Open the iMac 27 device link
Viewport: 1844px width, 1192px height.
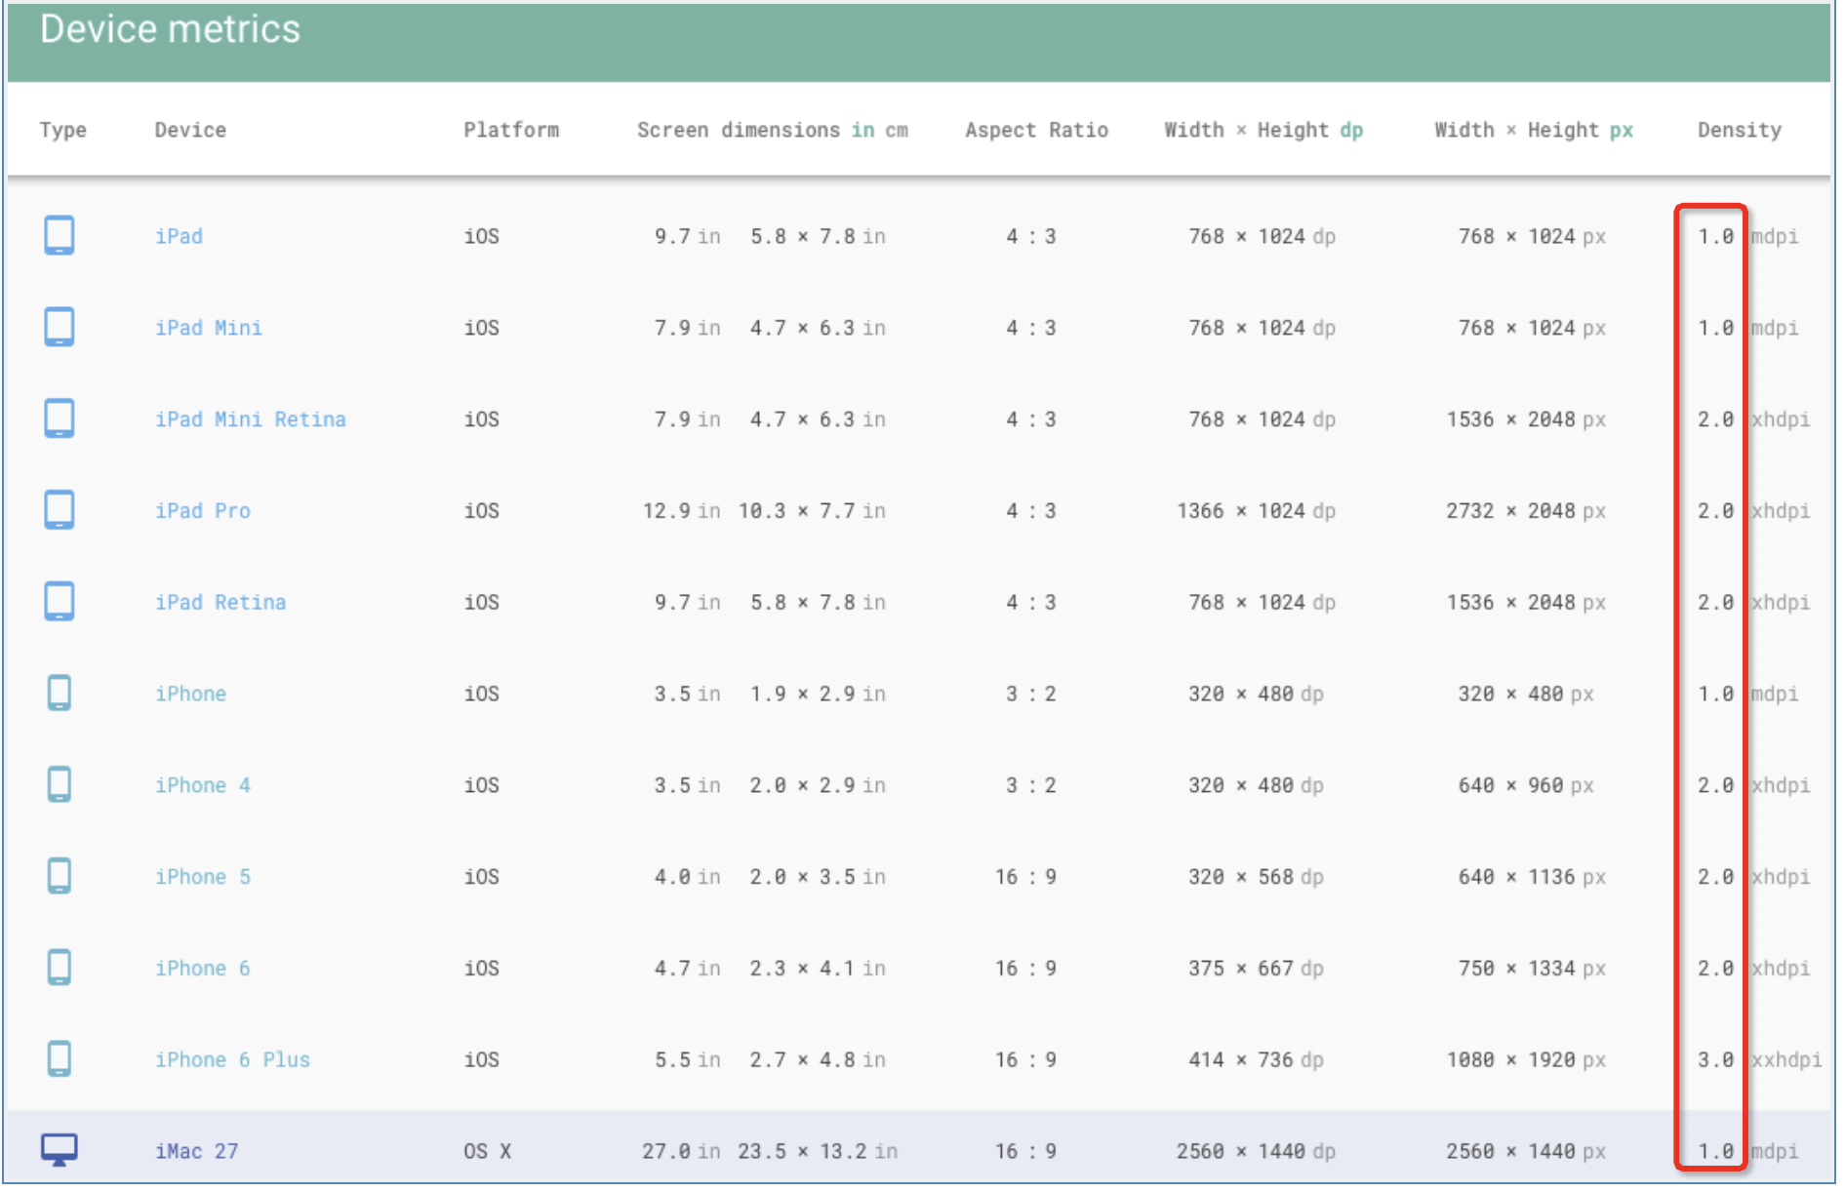point(196,1152)
